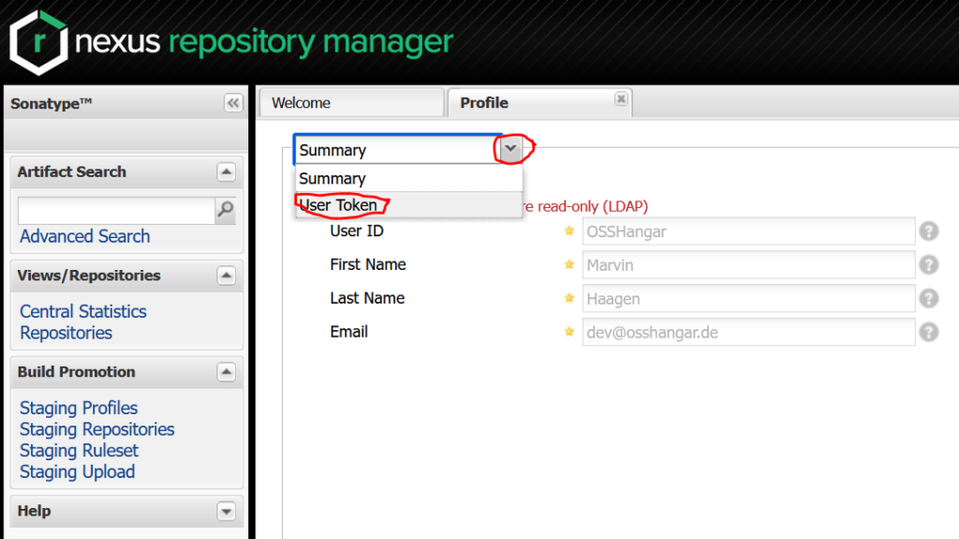Click the First Name field Marvin
Screen dimensions: 959x539
click(748, 265)
